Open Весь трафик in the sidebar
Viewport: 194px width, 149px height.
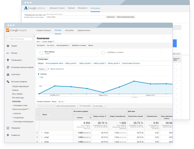coord(17,94)
